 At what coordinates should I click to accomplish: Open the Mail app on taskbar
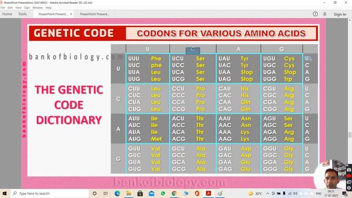152,193
